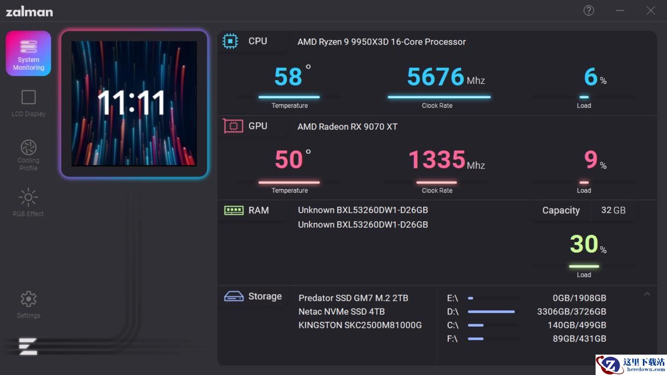
Task: Click the CPU chip icon
Action: [231, 41]
